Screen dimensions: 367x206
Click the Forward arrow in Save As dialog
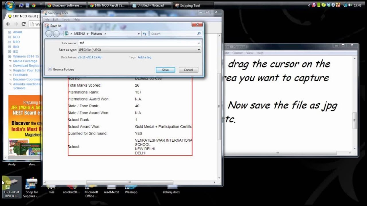(56, 34)
